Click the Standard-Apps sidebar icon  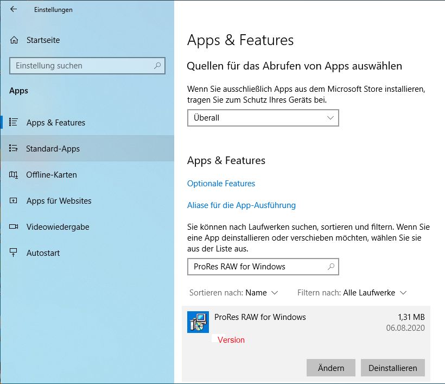pyautogui.click(x=14, y=148)
